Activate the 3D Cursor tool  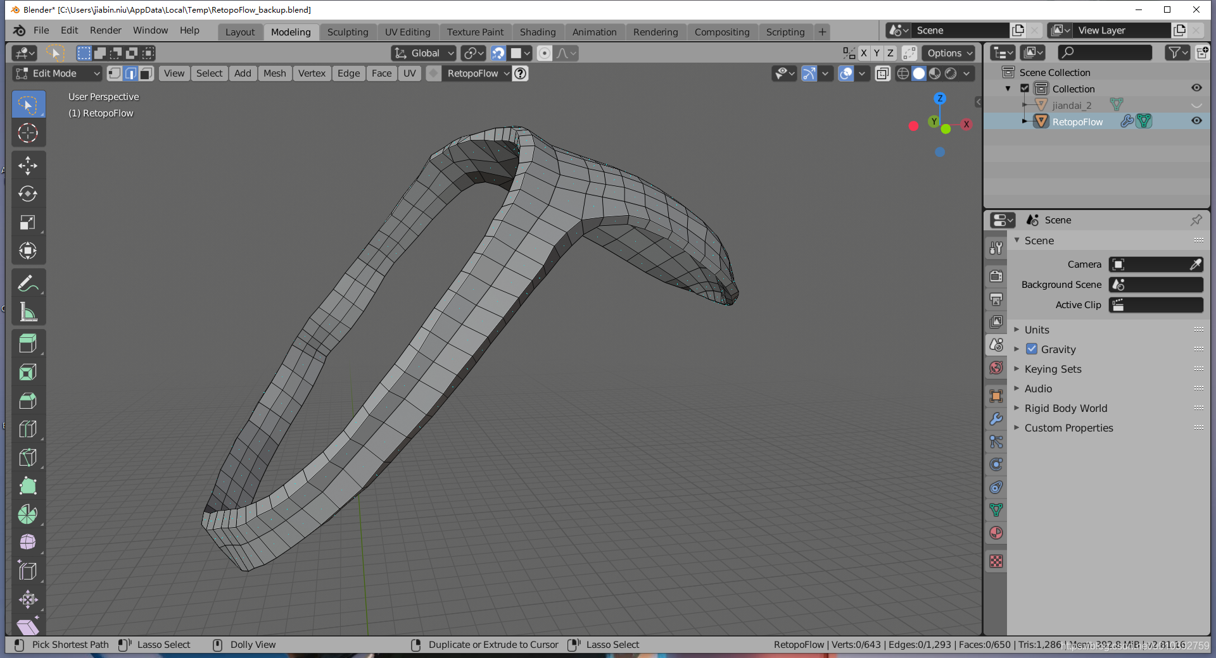point(28,133)
